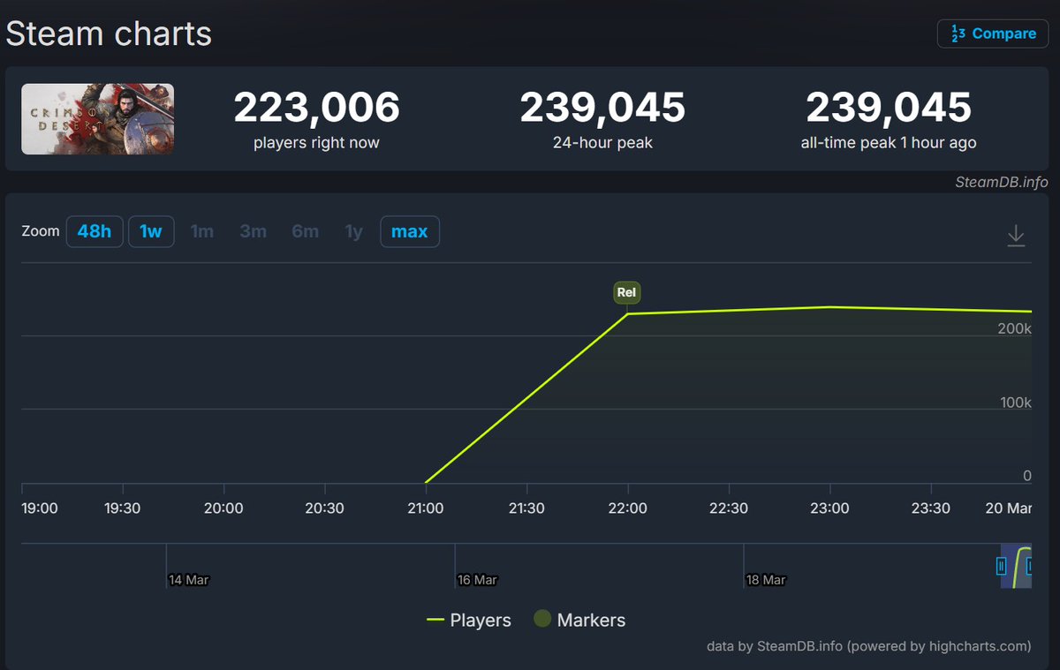1060x670 pixels.
Task: Click the 20 Mar x-axis label
Action: click(1009, 508)
